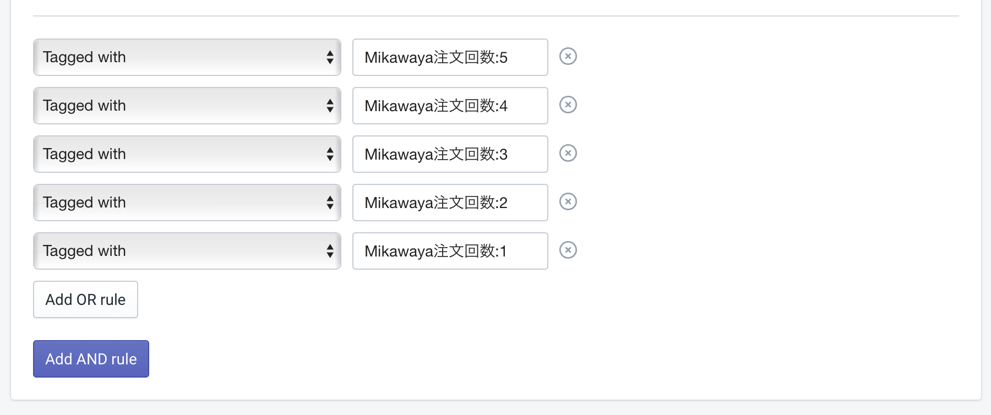Edit the Mikawaya注文回数:3 tag field
Screen dimensions: 991x415
click(x=450, y=154)
